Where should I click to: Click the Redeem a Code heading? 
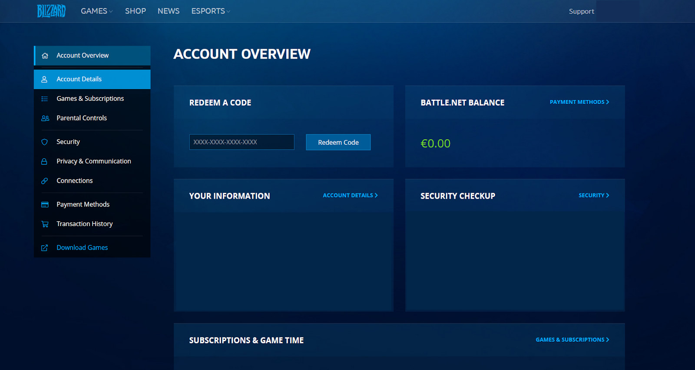click(220, 103)
